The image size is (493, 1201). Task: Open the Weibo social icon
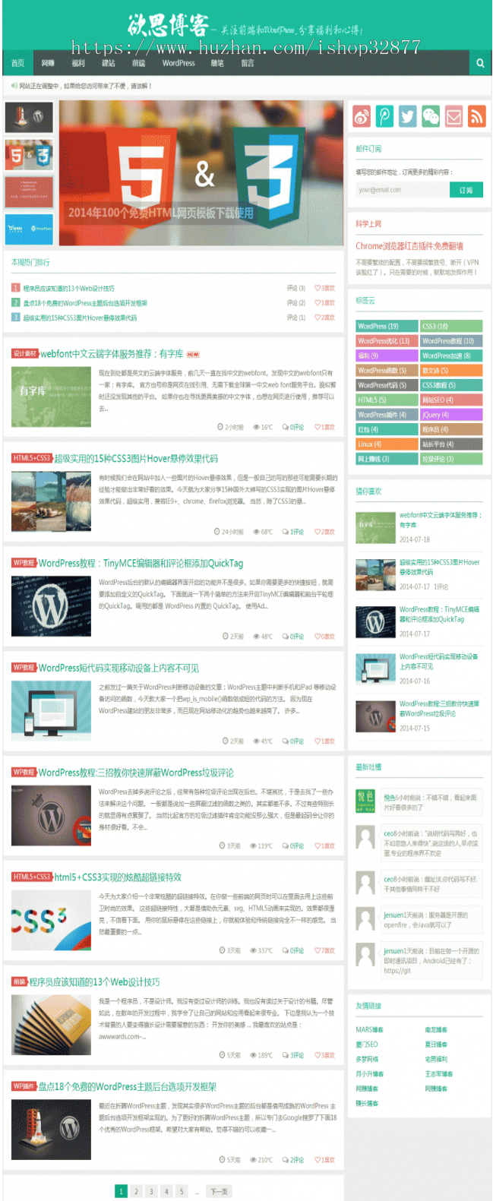(362, 116)
